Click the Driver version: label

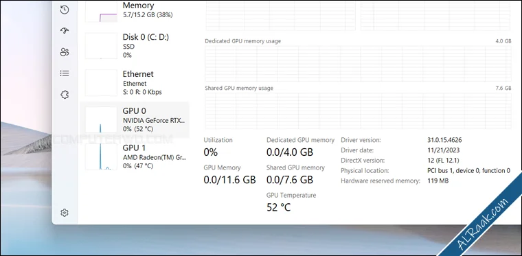point(361,140)
